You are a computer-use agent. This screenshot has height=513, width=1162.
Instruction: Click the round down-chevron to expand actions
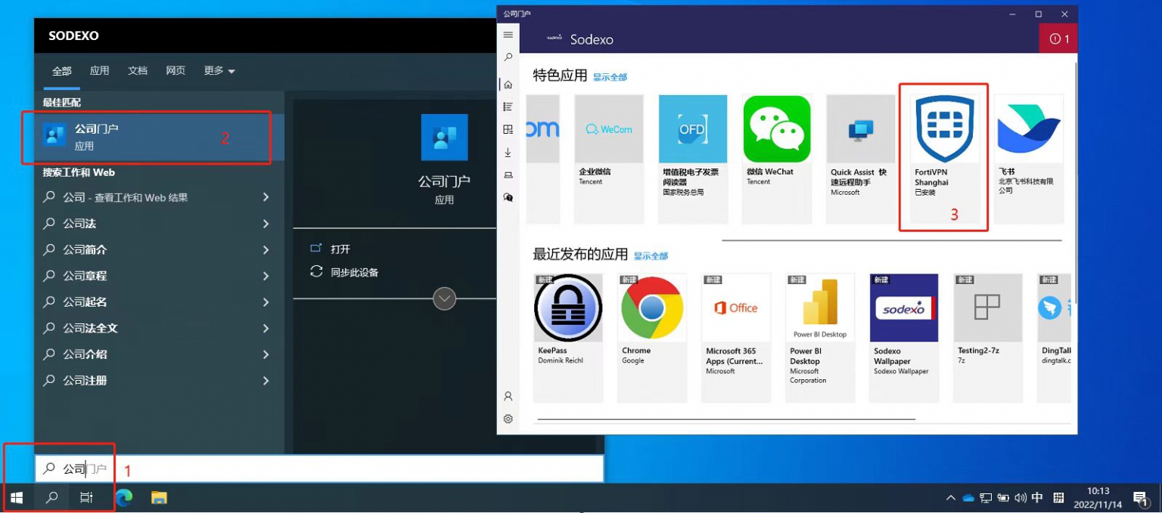444,298
